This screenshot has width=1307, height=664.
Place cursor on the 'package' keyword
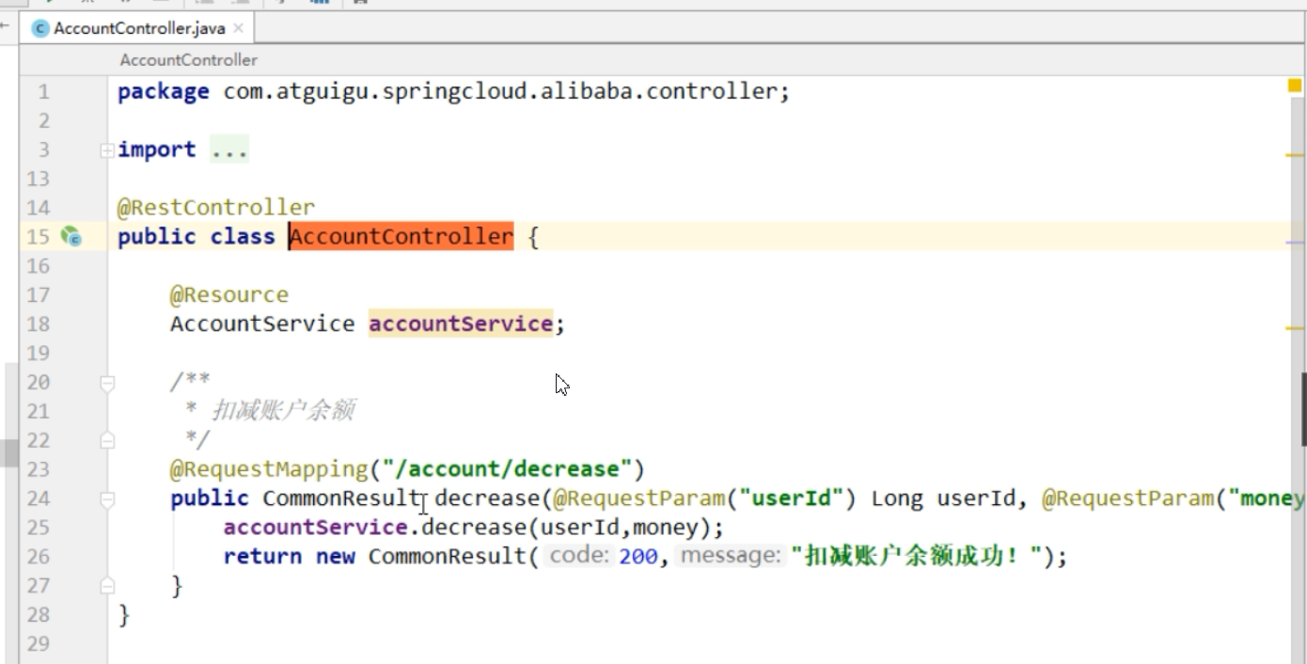pos(164,92)
